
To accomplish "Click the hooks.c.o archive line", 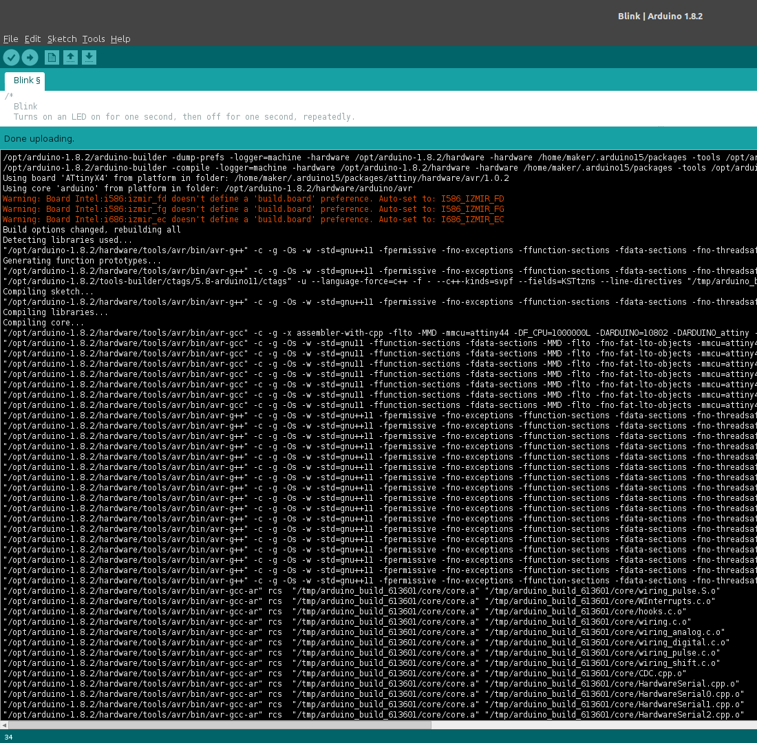I will pyautogui.click(x=344, y=612).
